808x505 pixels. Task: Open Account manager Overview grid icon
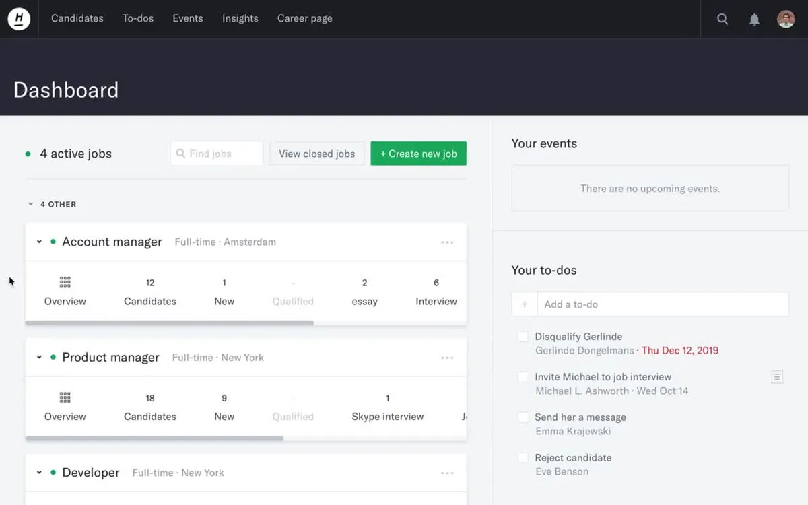[x=65, y=282]
